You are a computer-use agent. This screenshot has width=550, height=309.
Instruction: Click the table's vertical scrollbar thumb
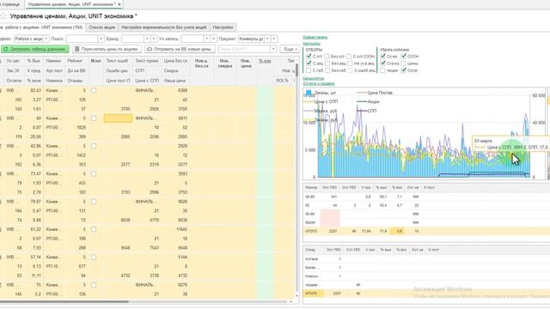(296, 70)
